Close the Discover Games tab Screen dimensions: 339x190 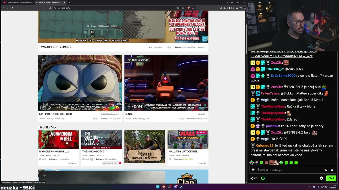pos(64,3)
